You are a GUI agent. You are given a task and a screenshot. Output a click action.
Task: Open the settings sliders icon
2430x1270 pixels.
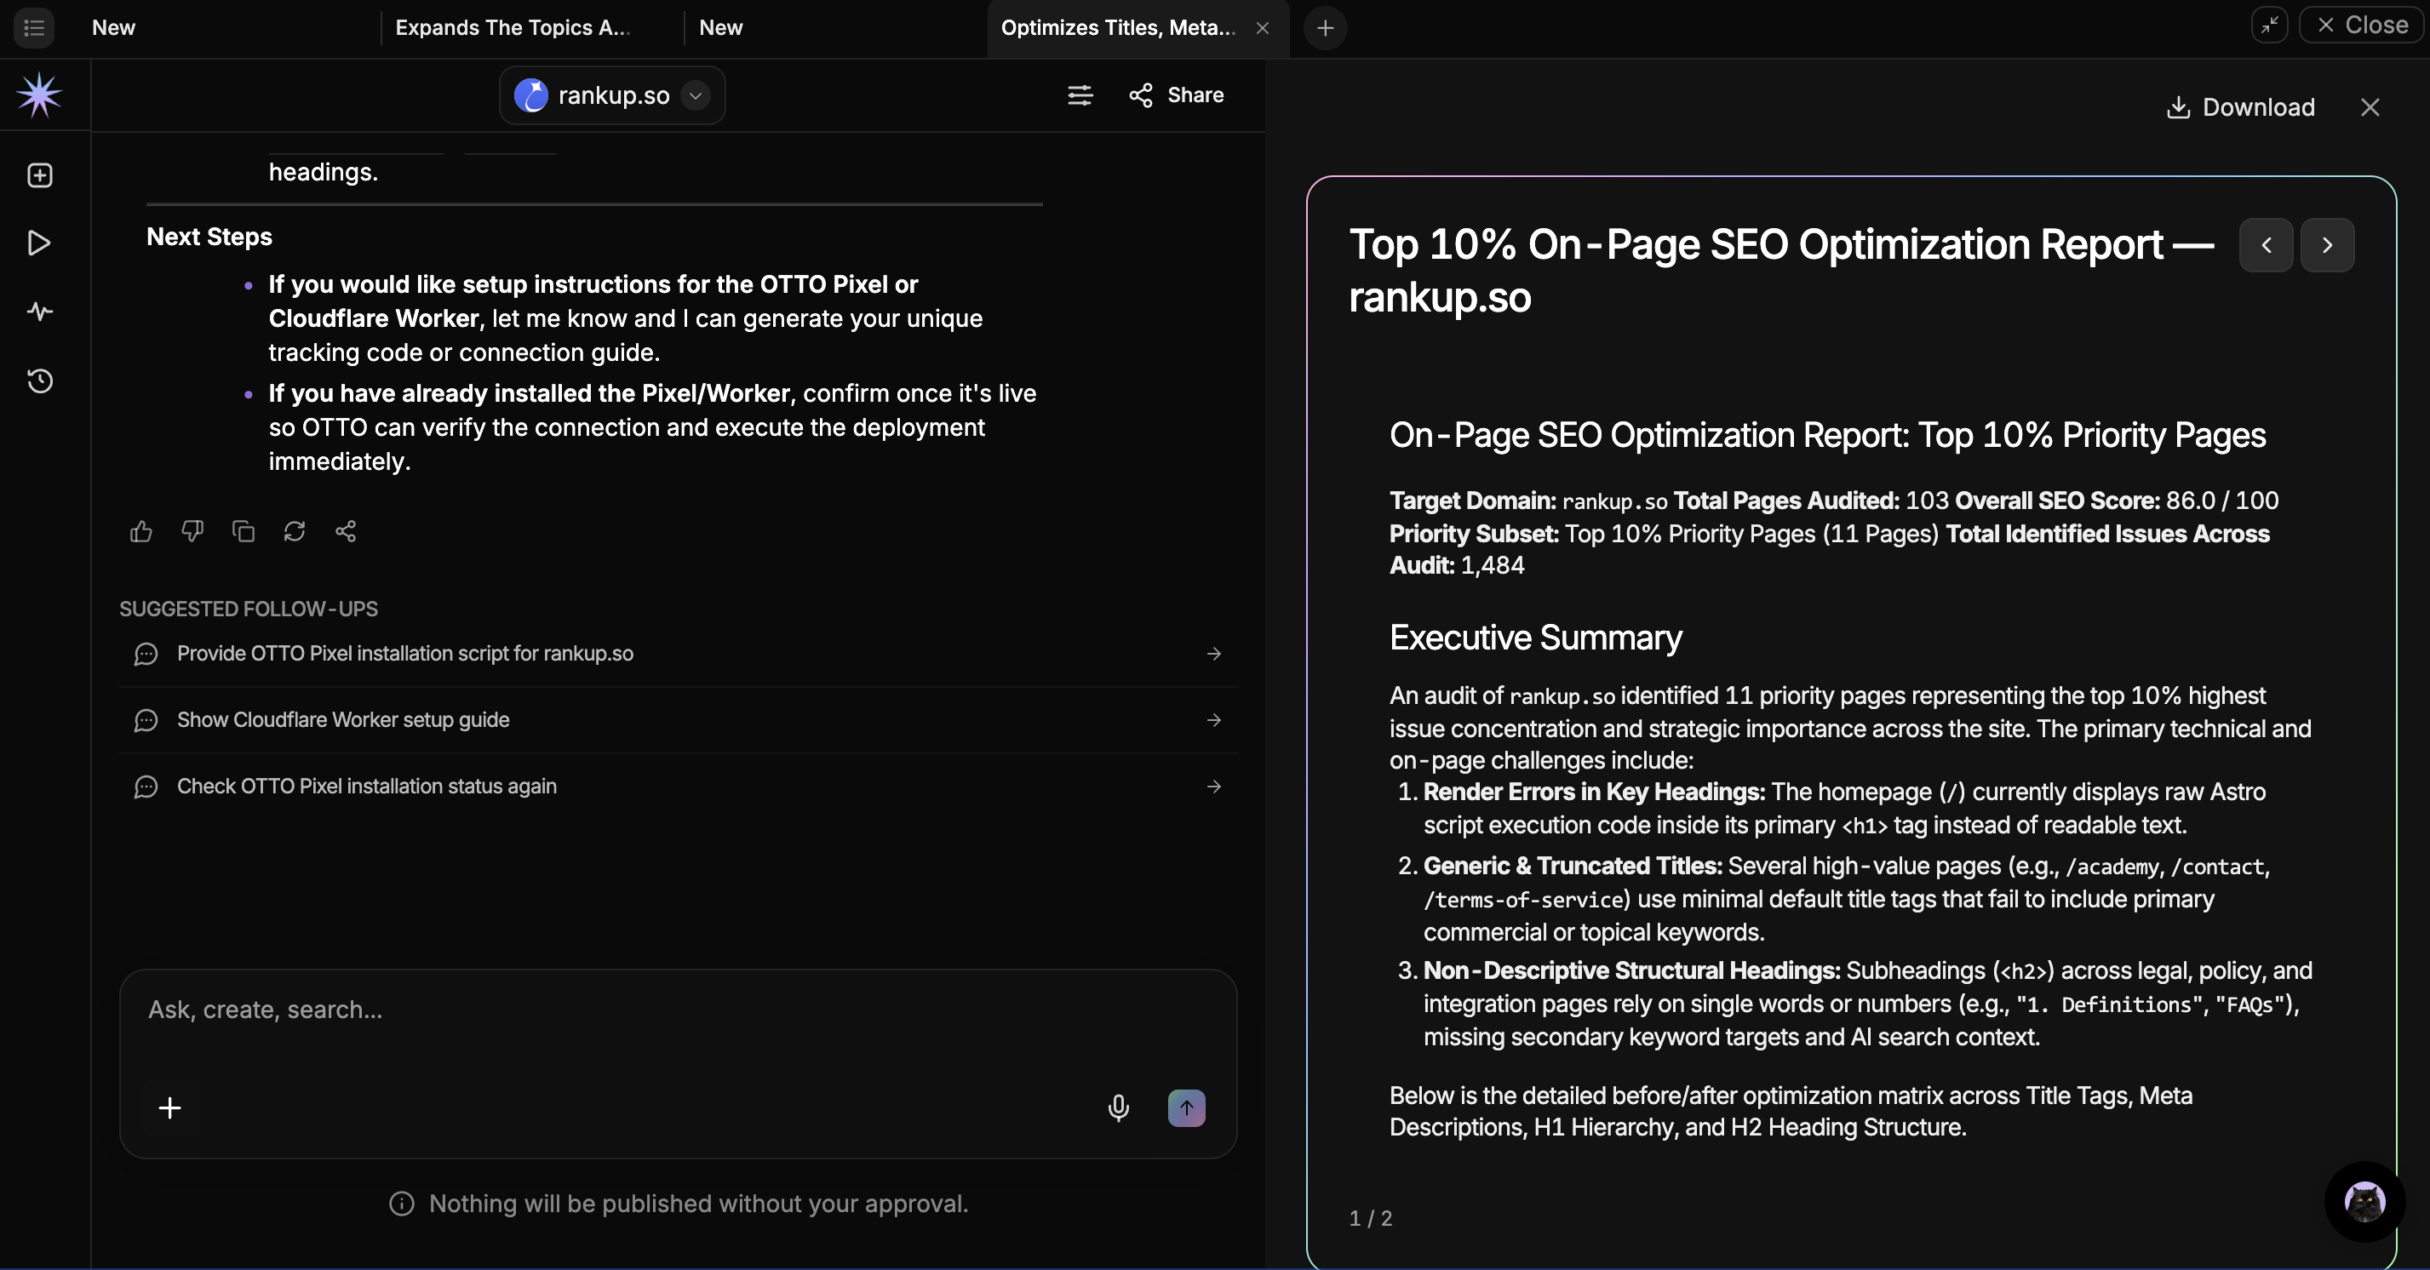[x=1080, y=94]
